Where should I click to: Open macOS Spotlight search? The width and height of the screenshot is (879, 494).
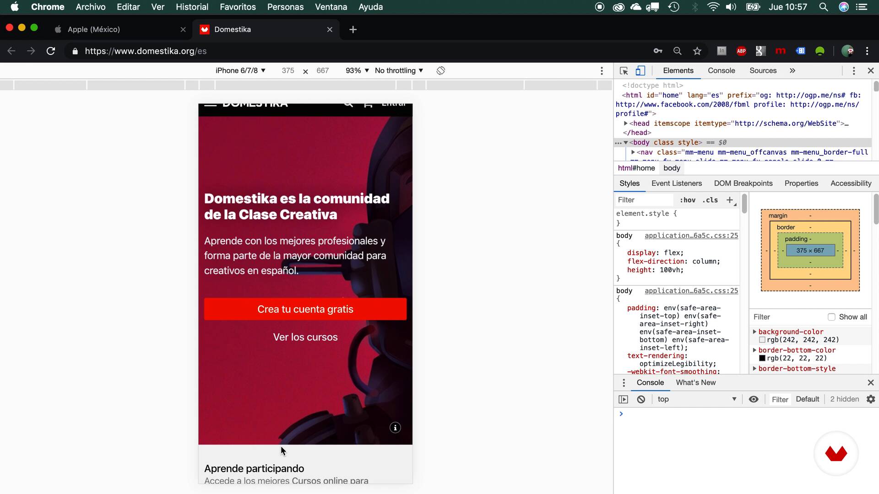click(x=823, y=7)
